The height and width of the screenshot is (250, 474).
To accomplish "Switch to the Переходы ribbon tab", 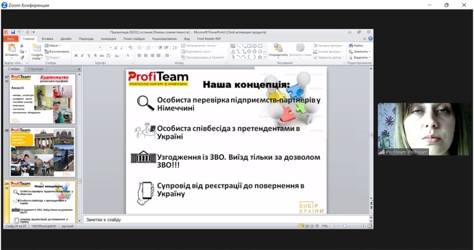I will point(86,39).
